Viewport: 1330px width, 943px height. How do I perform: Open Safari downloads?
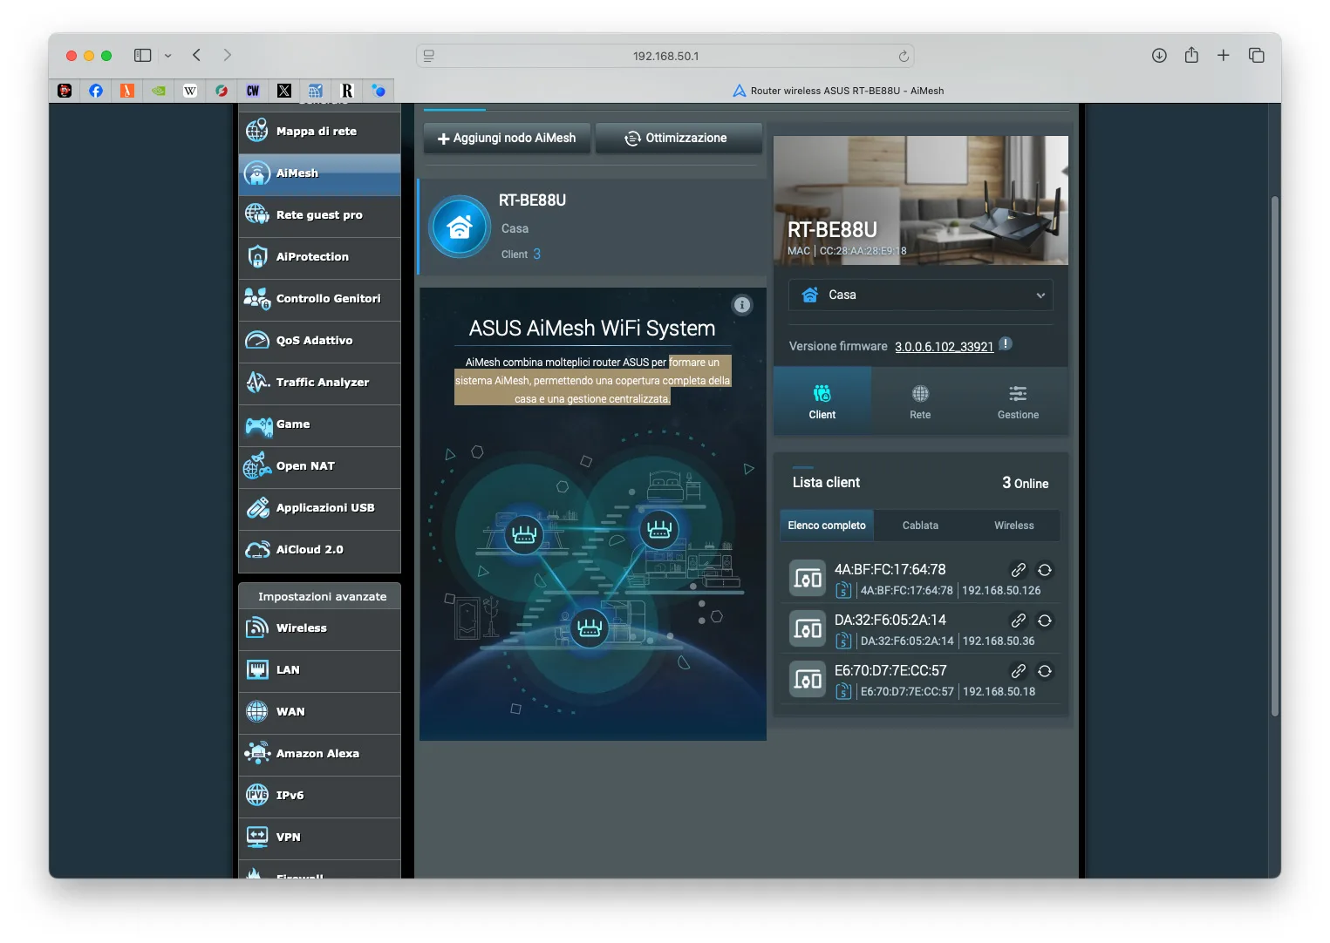point(1159,56)
